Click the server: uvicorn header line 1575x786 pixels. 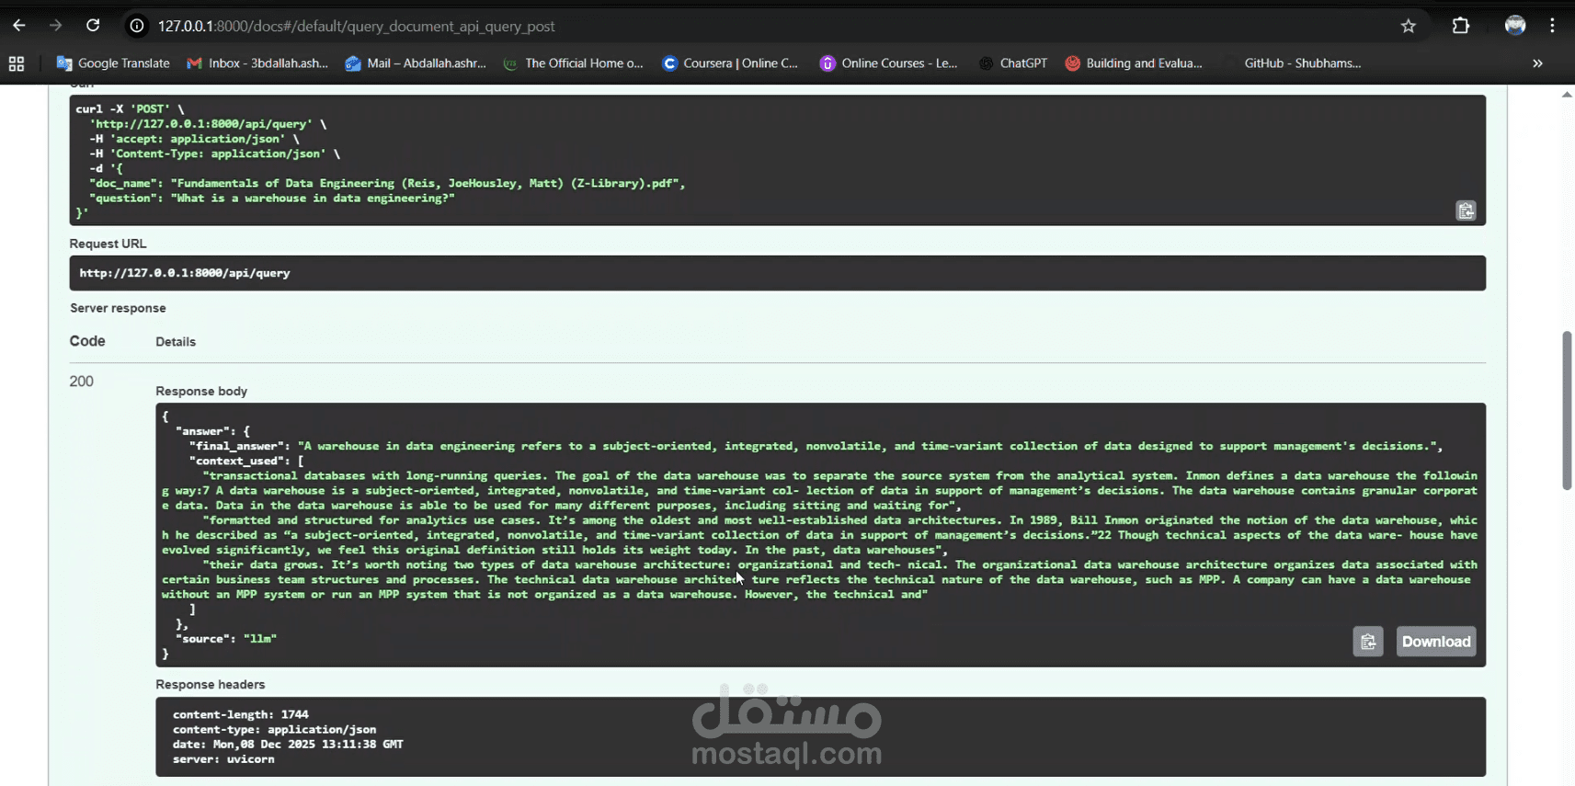[223, 759]
